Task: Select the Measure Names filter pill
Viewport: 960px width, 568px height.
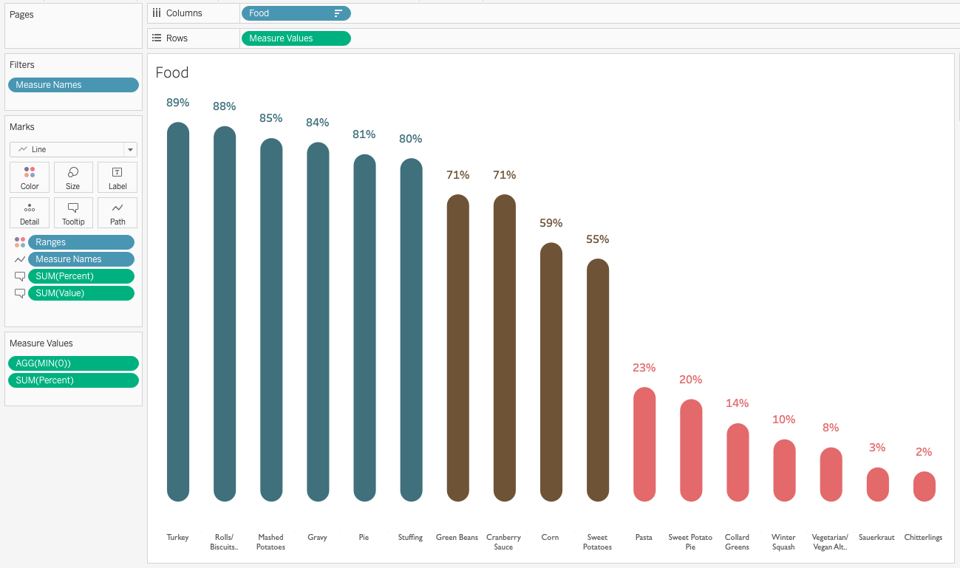Action: [73, 84]
